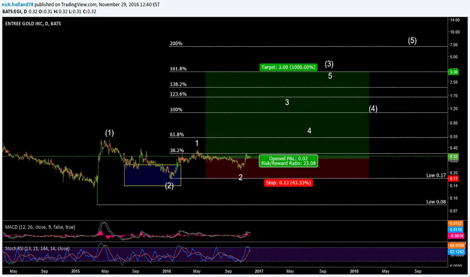Select the Opened P&L Risk/Reward box

[x=288, y=161]
